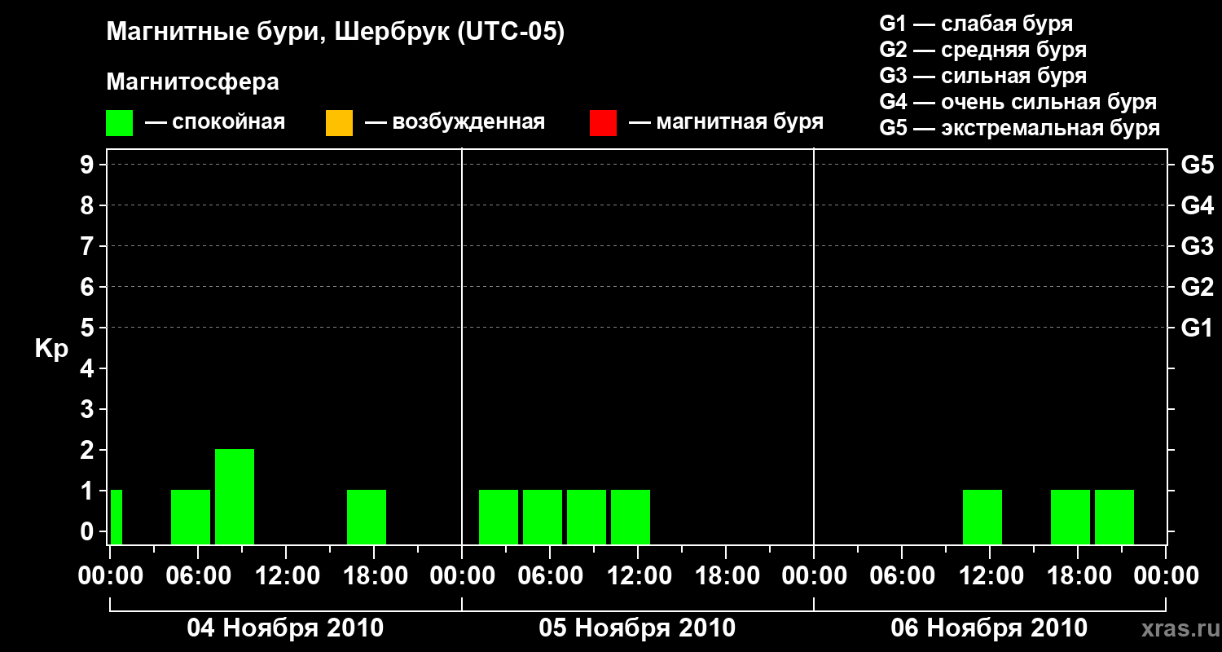Screen dimensions: 1222x652
Task: Click the 05 November bar ending at 12:00
Action: (631, 517)
